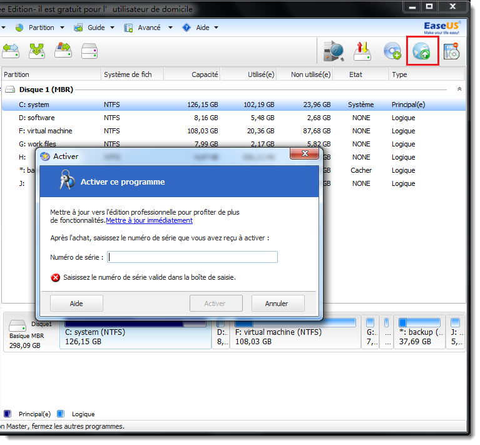Click the disc with green plus icon

pyautogui.click(x=392, y=52)
